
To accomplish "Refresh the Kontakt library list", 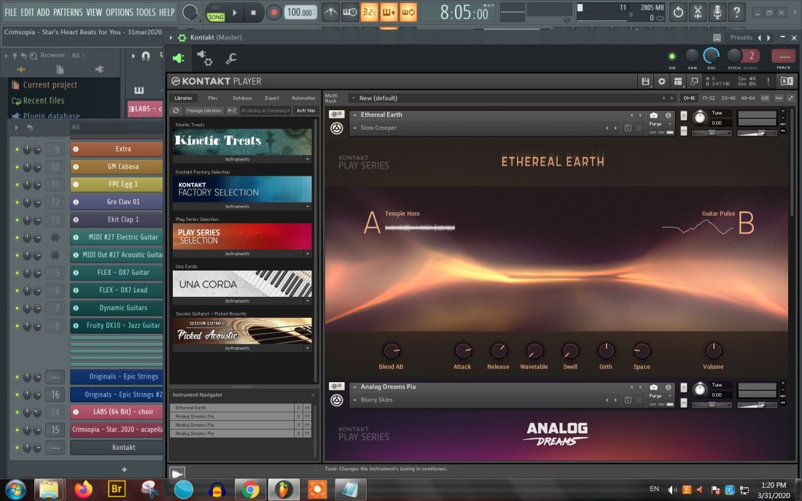I will [176, 110].
